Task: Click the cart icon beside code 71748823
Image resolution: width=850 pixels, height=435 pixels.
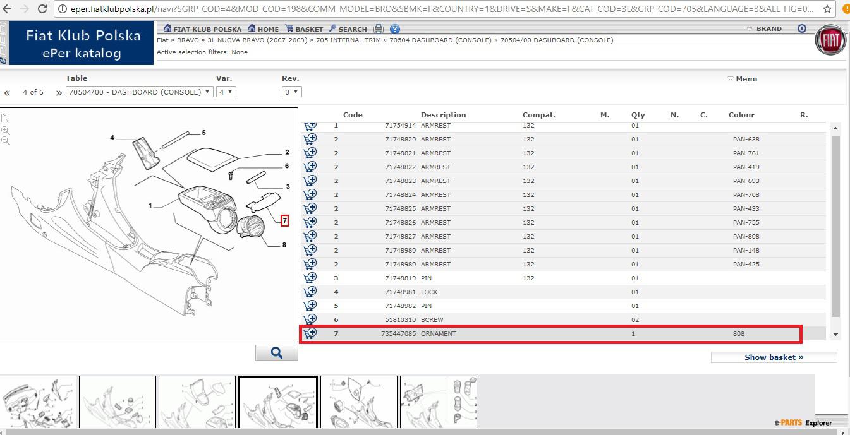Action: (310, 181)
